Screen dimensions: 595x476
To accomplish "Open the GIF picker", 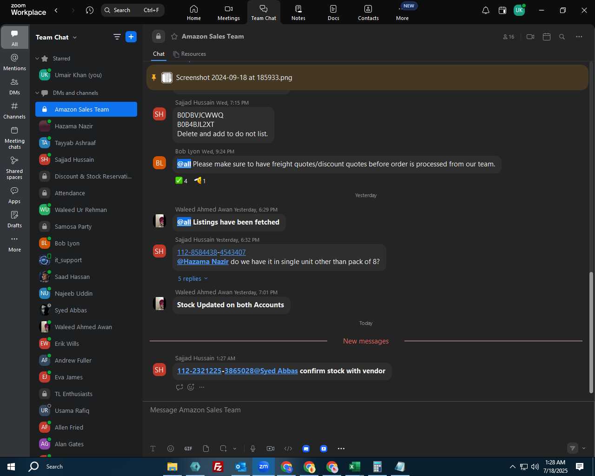I will coord(188,449).
